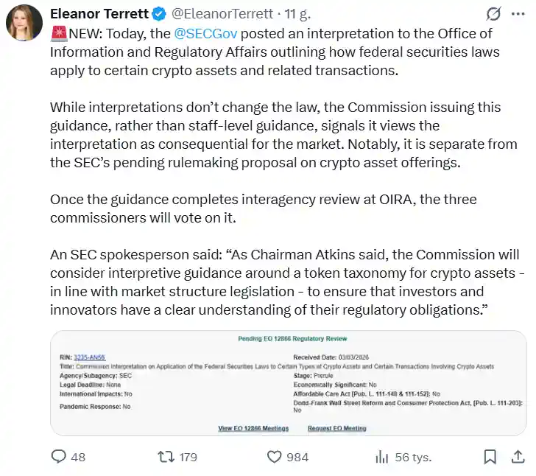Click 'View EO 12866 Meetings' link
Viewport: 536px width, 476px height.
click(253, 428)
